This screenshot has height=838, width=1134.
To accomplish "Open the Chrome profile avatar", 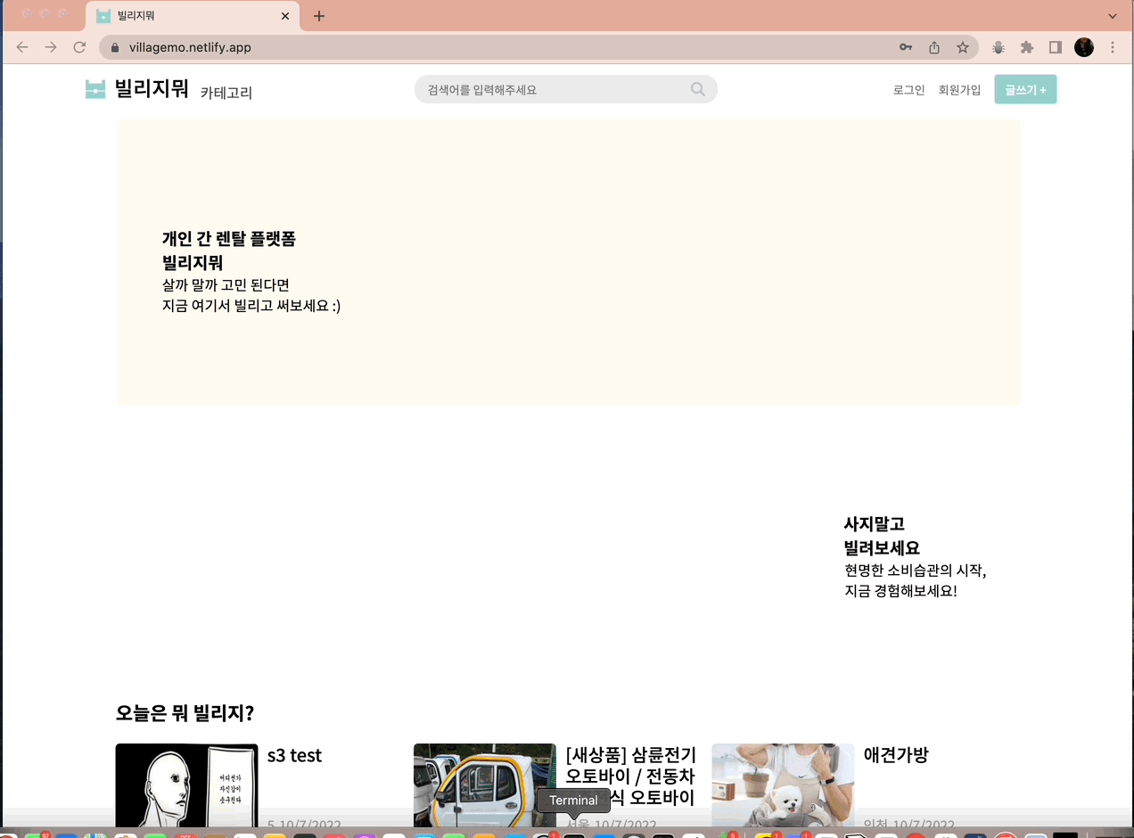I will (x=1084, y=47).
